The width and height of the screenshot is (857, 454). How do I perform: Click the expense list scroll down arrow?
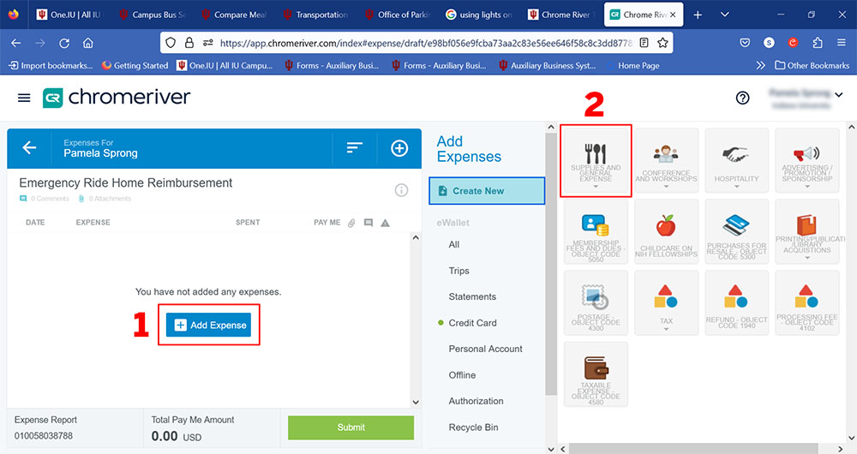(416, 402)
